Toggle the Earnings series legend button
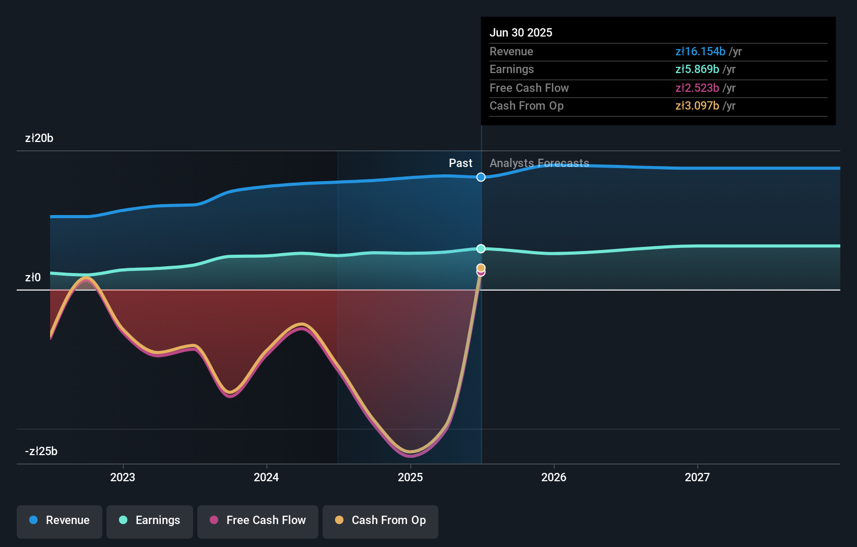The height and width of the screenshot is (547, 857). [150, 521]
